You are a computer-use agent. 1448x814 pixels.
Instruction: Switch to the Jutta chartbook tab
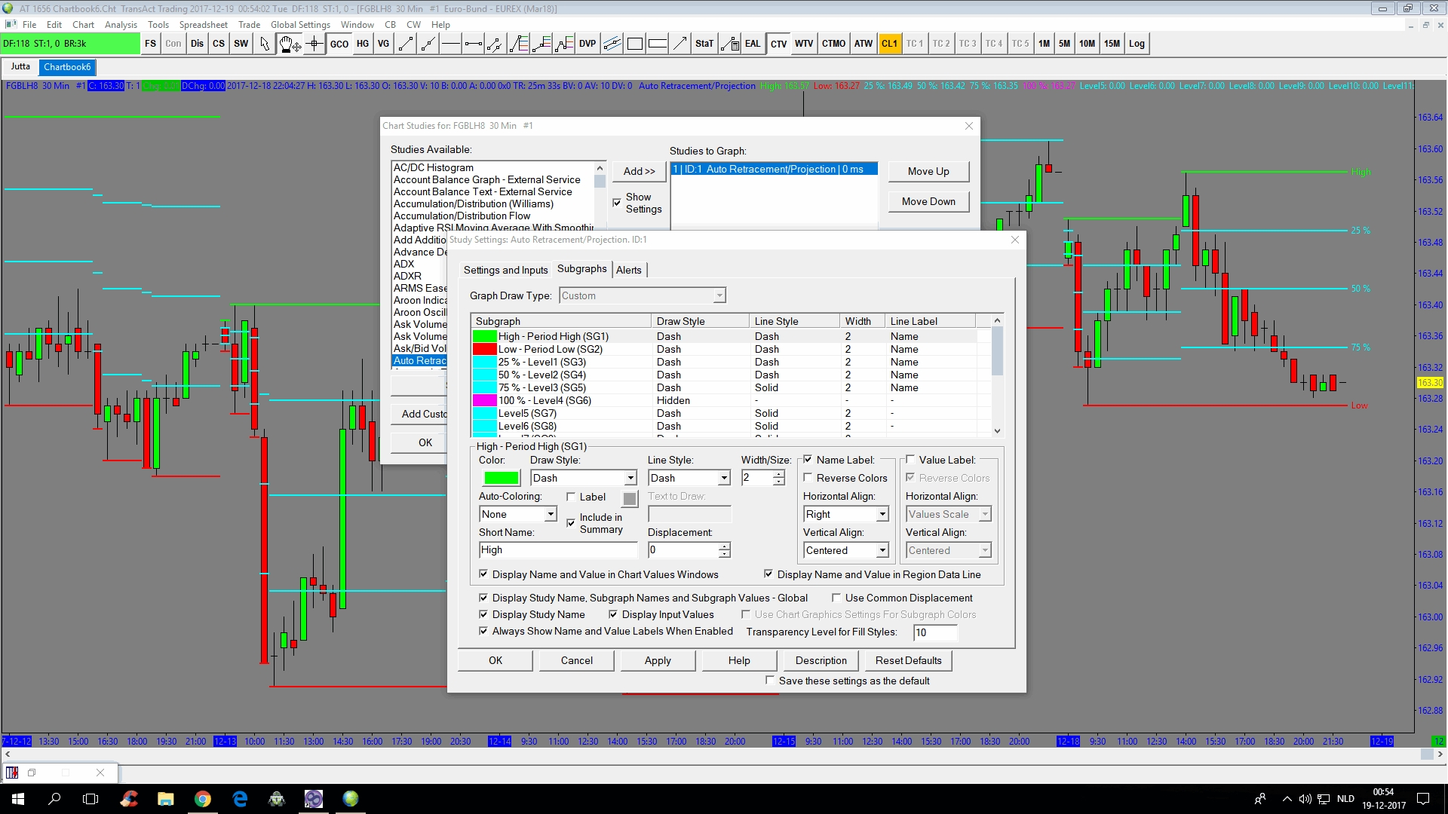click(x=20, y=66)
